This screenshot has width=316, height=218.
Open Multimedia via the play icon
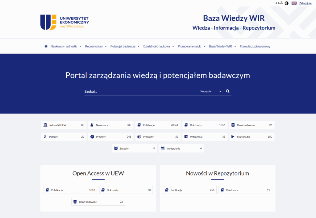point(233,136)
